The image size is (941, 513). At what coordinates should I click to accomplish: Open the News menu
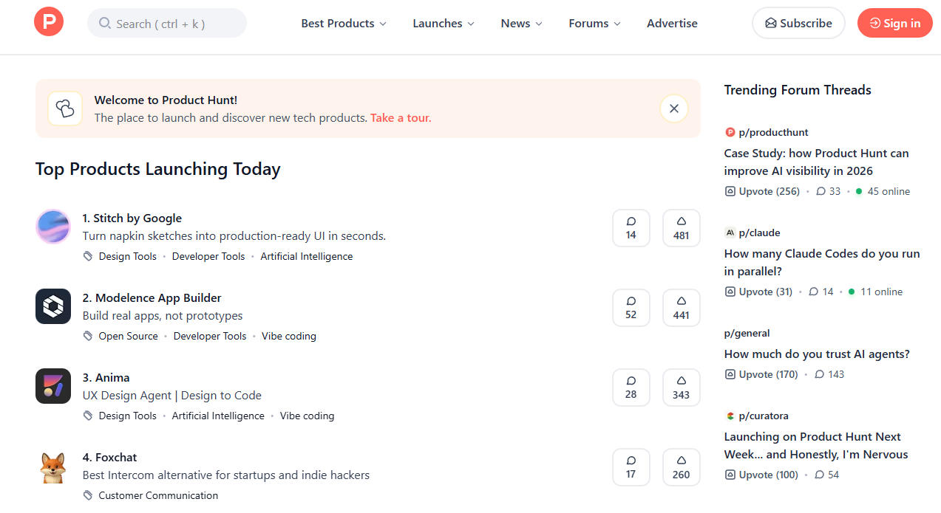click(x=521, y=24)
